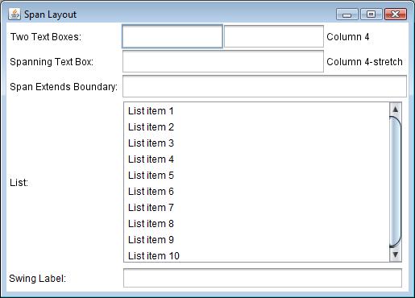Select List item 7
Screen dimensions: 415x298
point(256,208)
